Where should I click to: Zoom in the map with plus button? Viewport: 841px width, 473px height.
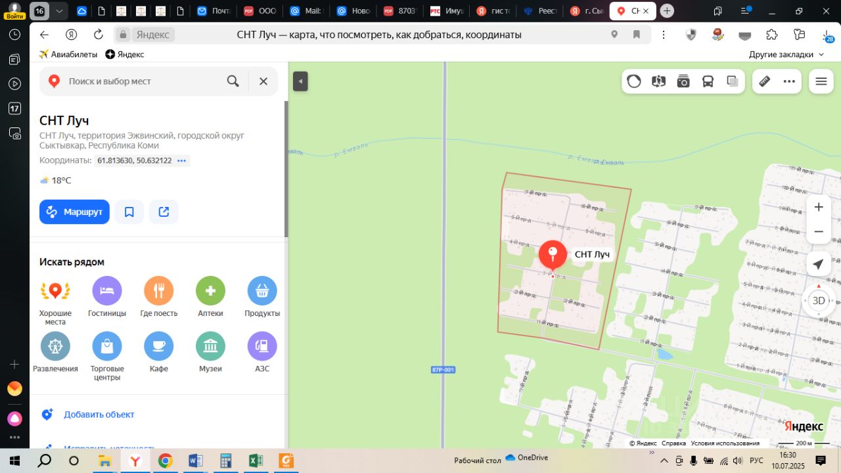coord(819,207)
